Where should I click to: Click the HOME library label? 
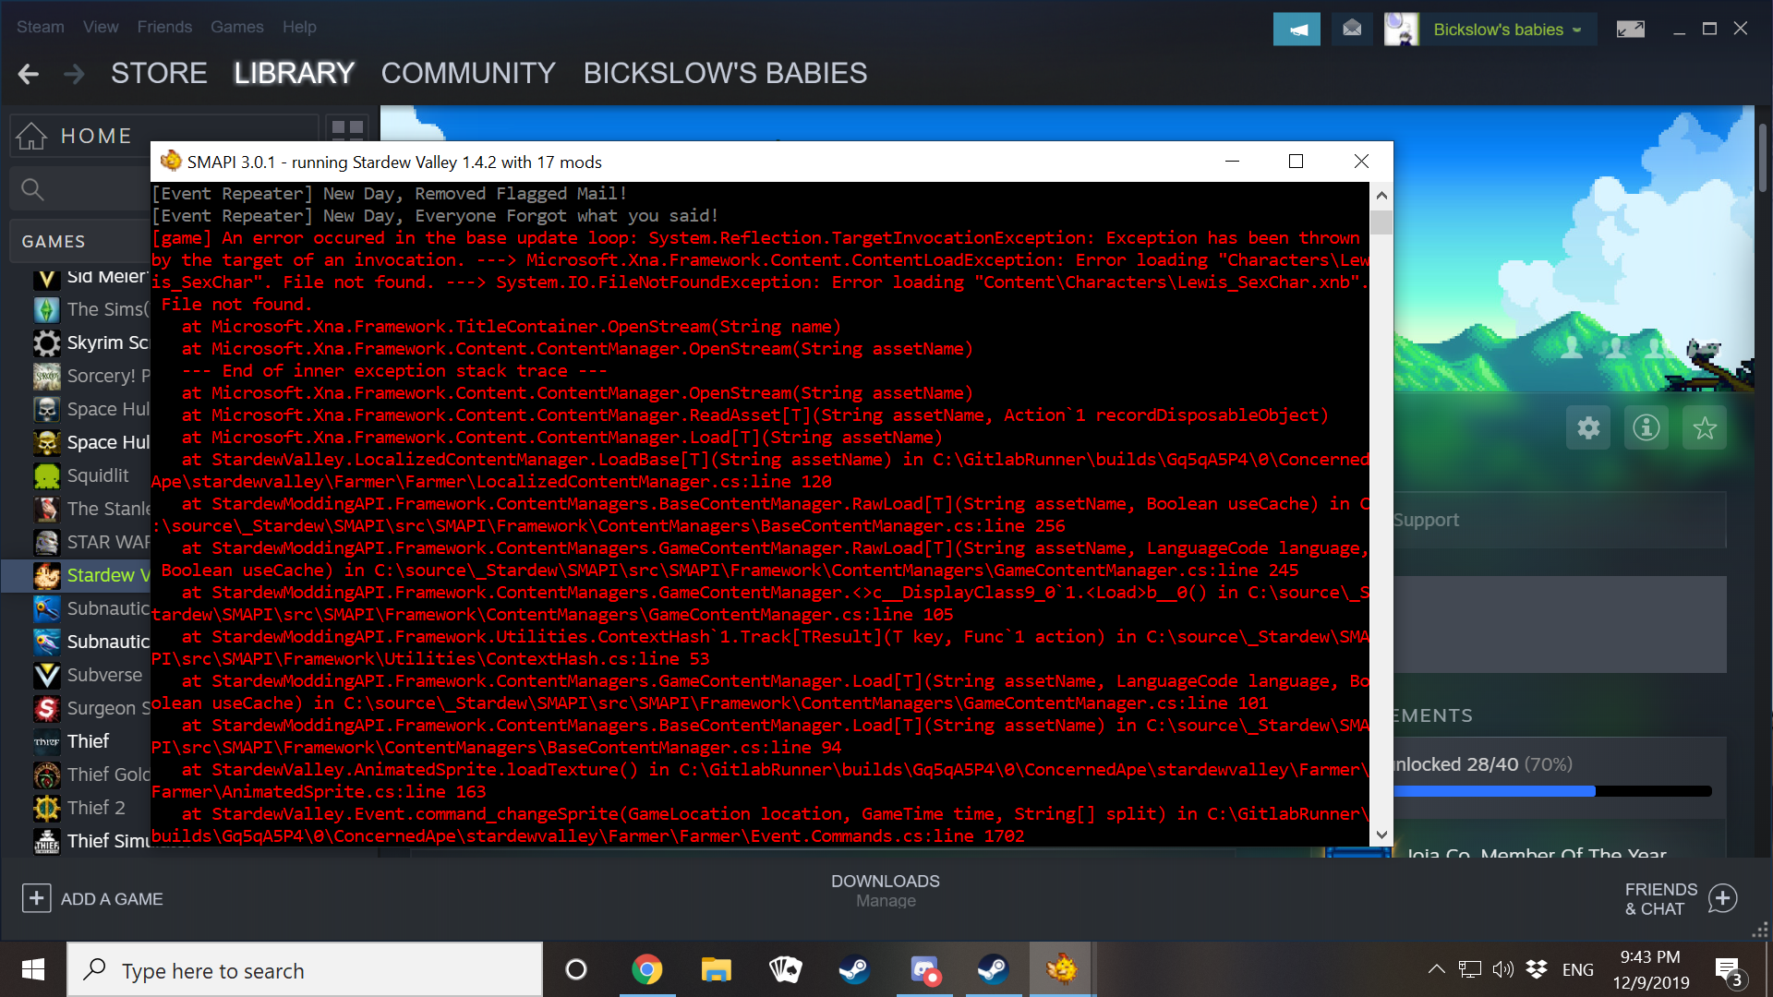pos(96,136)
